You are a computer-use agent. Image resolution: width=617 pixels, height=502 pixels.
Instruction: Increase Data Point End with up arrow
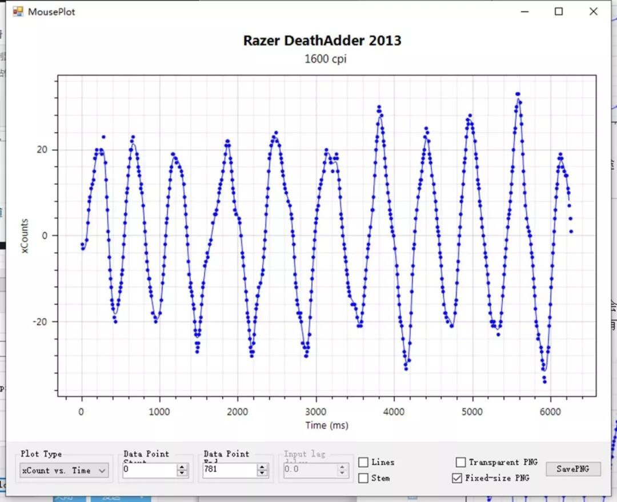pyautogui.click(x=262, y=467)
